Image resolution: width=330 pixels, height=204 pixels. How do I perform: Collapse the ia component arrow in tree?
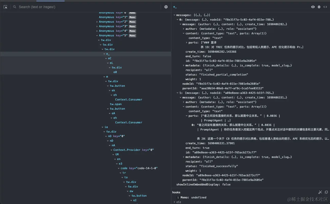click(x=102, y=127)
